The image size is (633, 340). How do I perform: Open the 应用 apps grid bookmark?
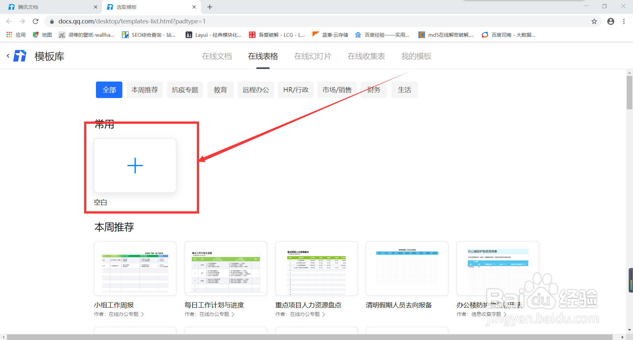point(16,35)
